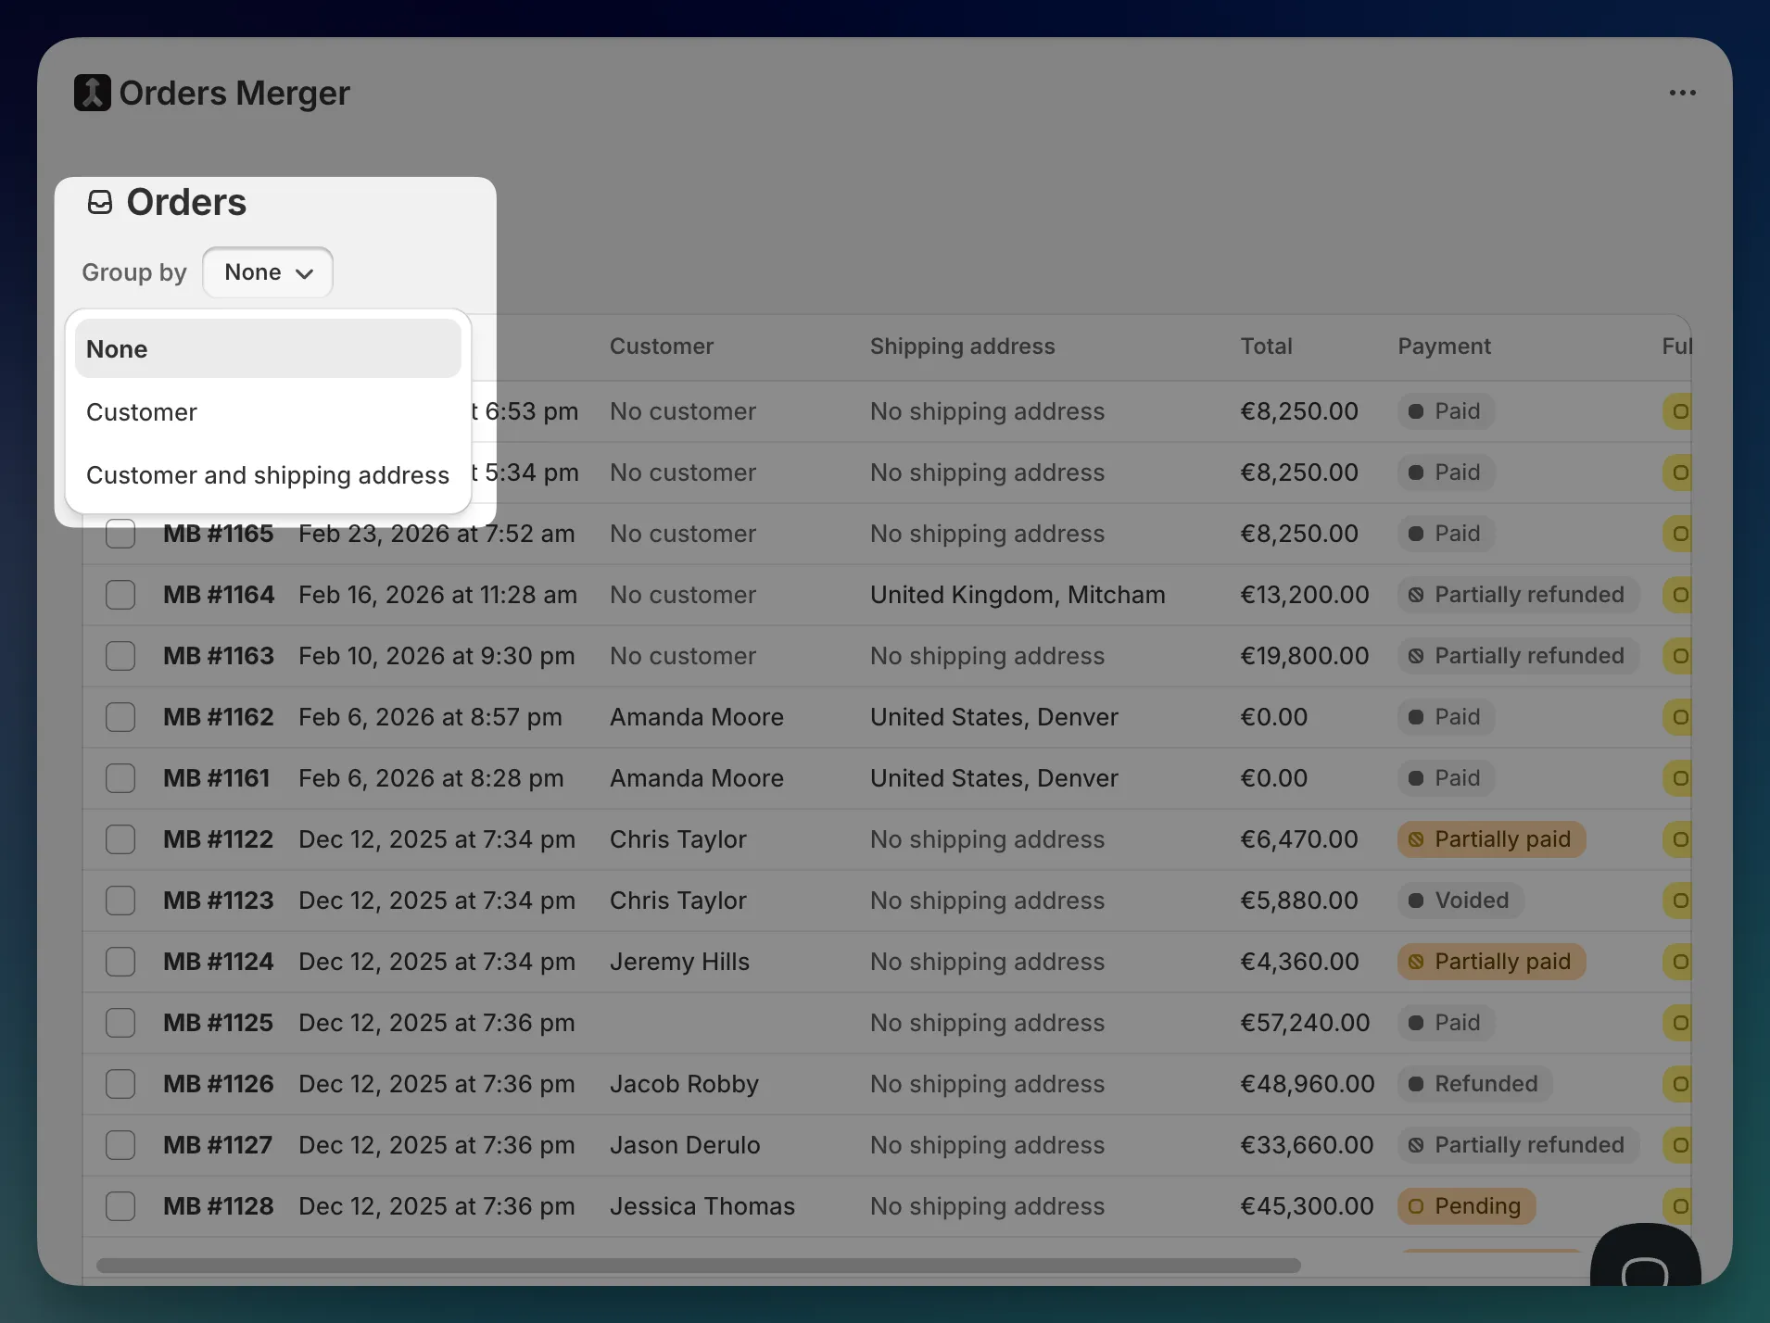
Task: Select the checkbox for order MB #1162
Action: [x=120, y=717]
